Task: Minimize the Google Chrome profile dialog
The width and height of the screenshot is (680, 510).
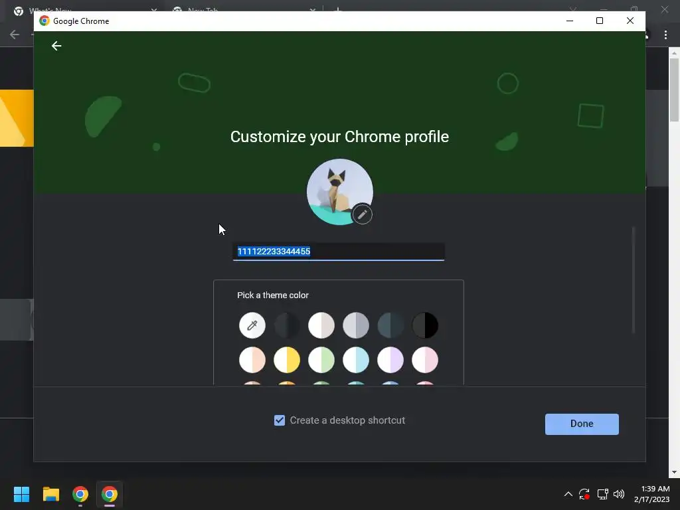Action: pyautogui.click(x=570, y=21)
